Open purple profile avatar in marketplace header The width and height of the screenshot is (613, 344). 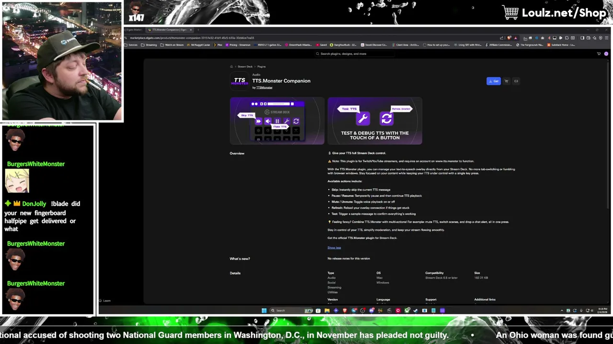[x=606, y=54]
